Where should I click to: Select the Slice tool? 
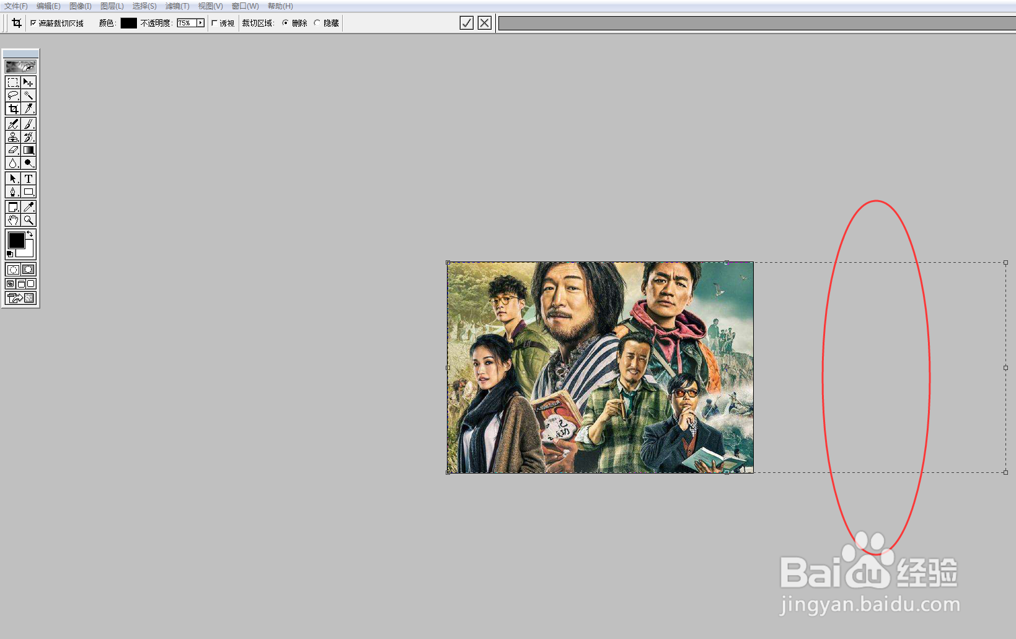tap(29, 108)
